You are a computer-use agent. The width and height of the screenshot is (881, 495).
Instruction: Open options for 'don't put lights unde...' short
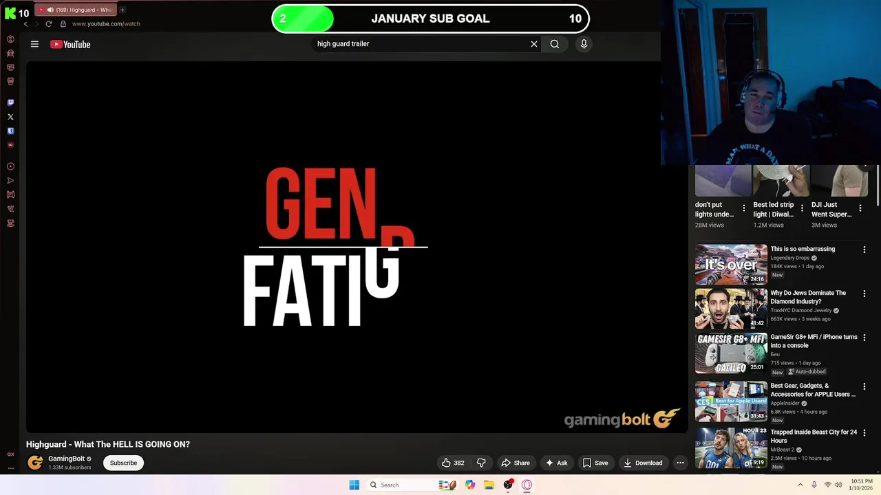click(743, 208)
